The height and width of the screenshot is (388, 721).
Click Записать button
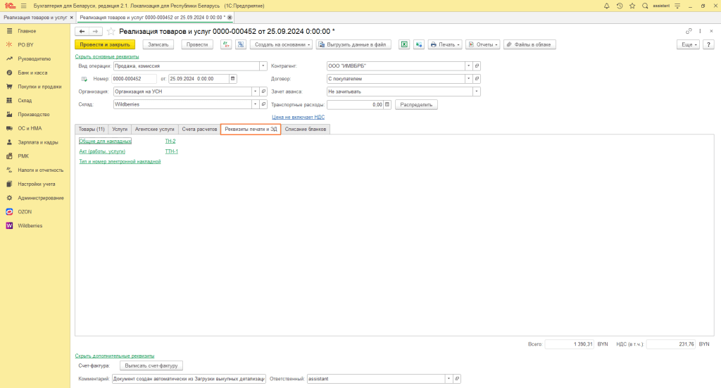click(x=158, y=44)
